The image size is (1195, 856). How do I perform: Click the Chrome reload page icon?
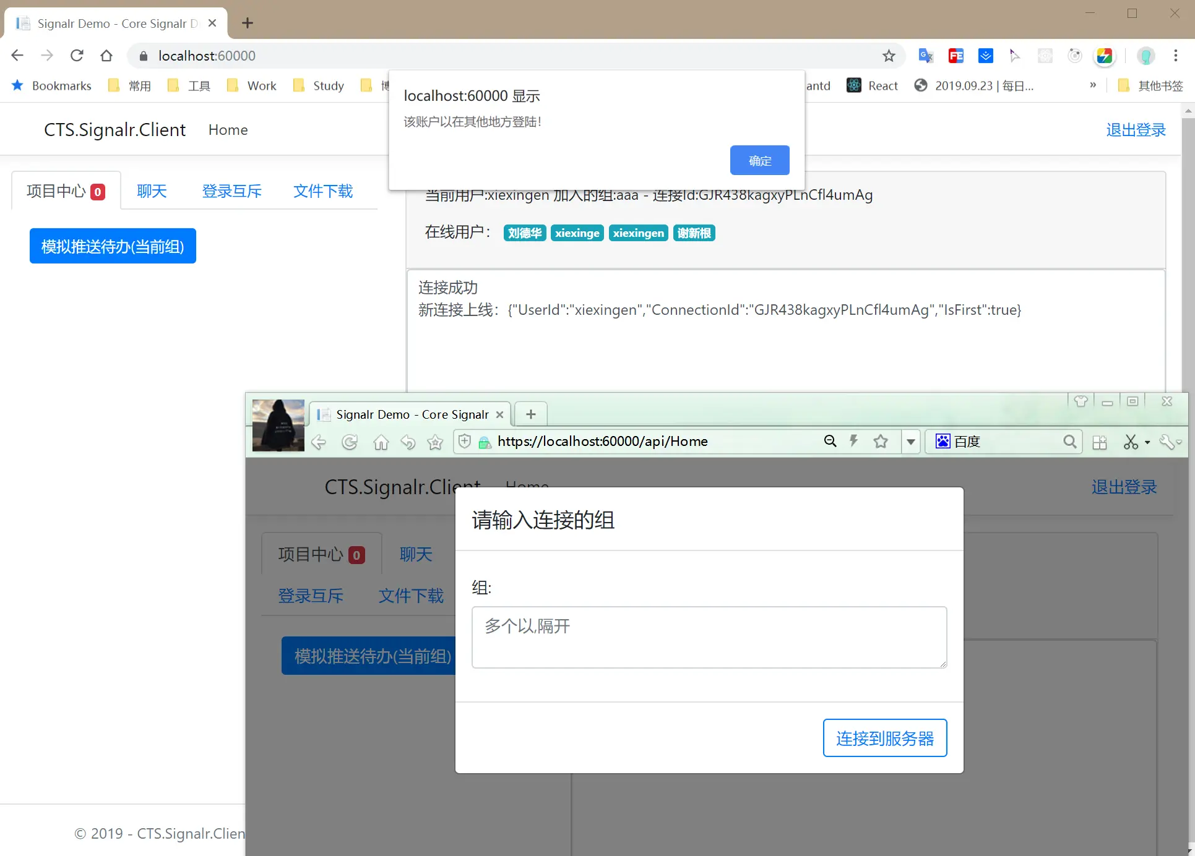pos(77,56)
